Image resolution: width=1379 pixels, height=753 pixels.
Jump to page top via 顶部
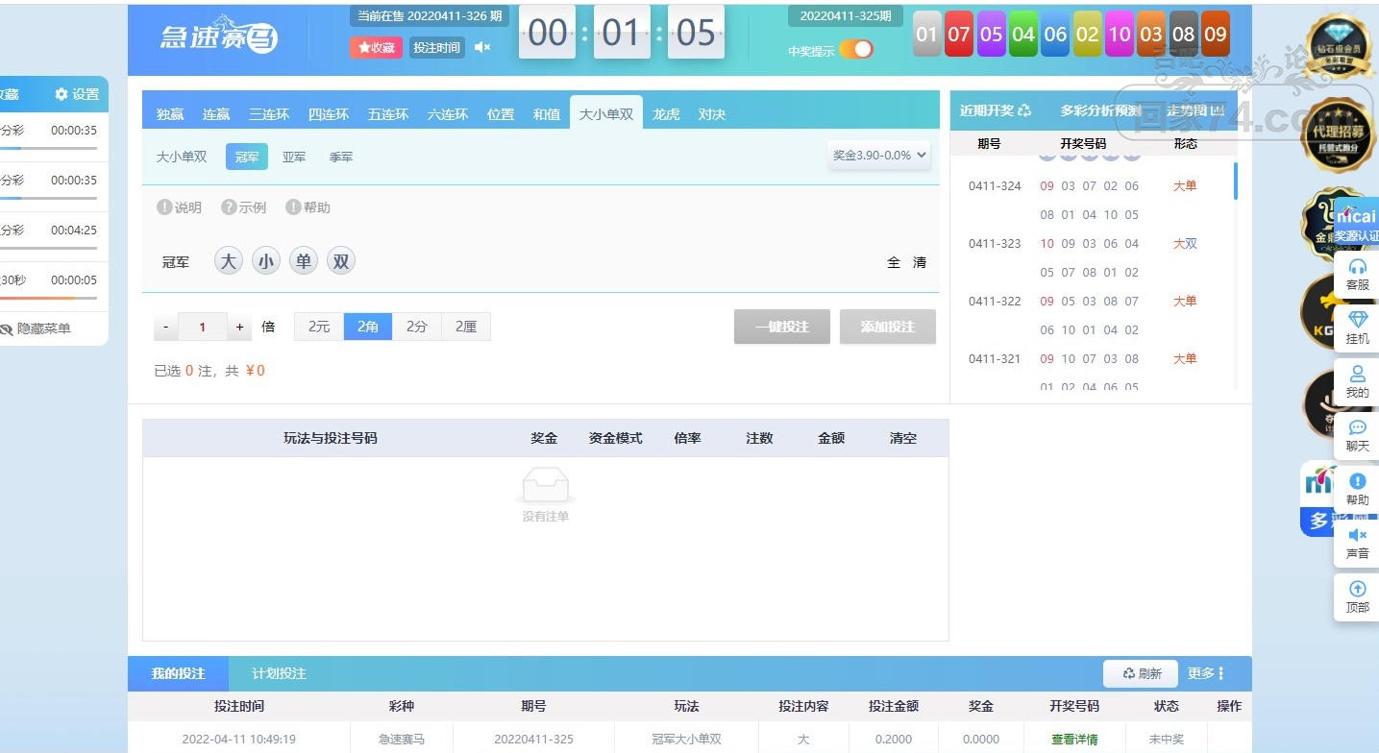[1358, 596]
